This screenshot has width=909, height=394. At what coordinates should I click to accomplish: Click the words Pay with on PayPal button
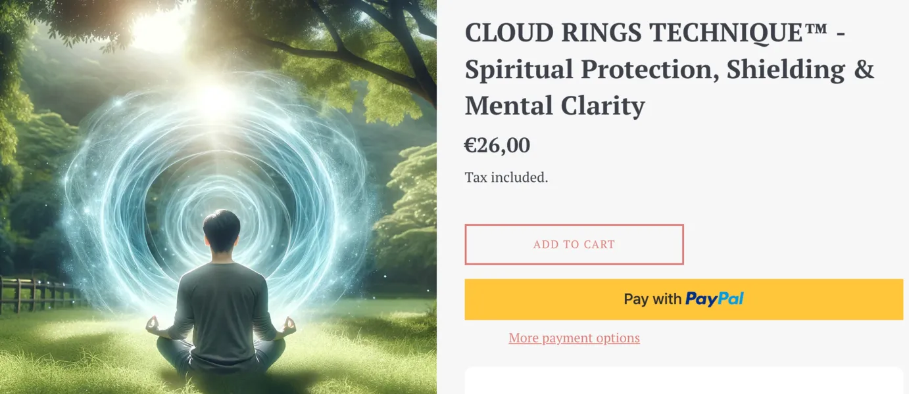[652, 299]
